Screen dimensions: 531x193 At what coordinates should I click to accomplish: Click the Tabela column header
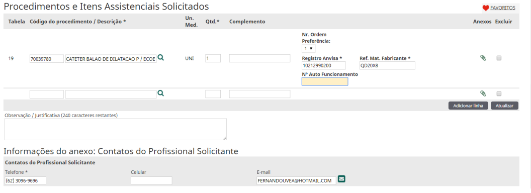[17, 21]
